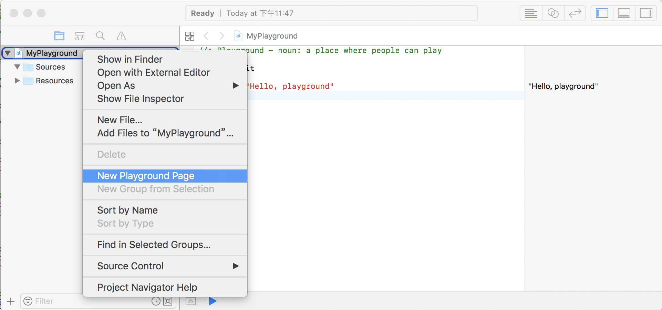Collapse the MyPlayground root disclosure triangle
The image size is (662, 310).
click(x=8, y=53)
